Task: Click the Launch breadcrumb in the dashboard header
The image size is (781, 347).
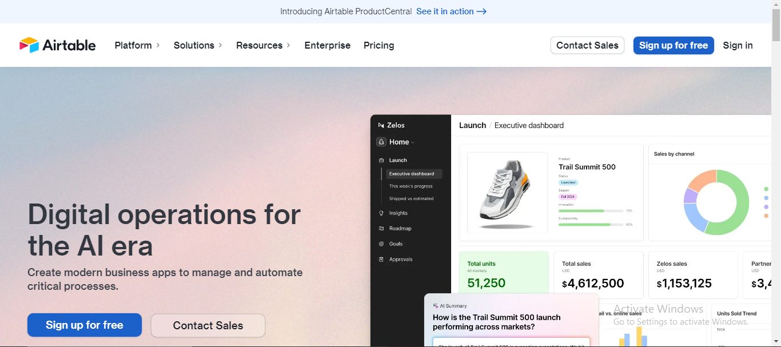Action: click(472, 125)
